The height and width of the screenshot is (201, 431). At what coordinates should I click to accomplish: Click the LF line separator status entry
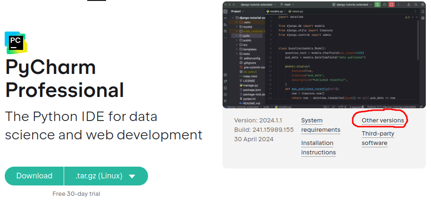333,107
